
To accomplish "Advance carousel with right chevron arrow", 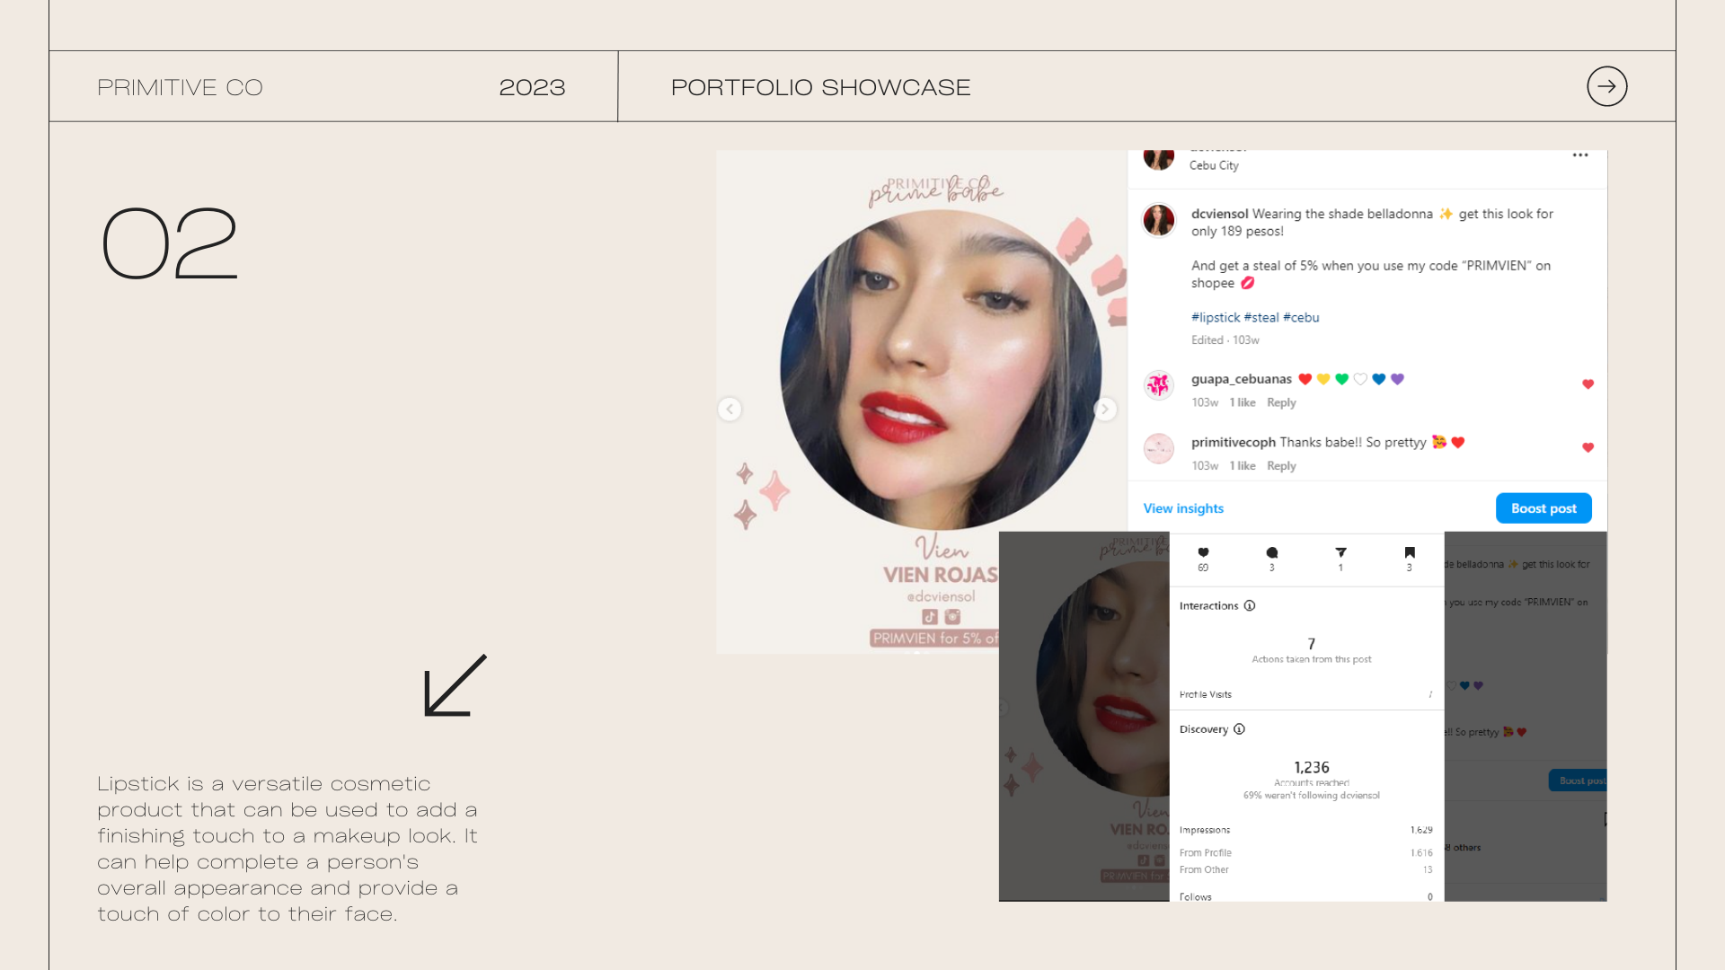I will click(x=1104, y=410).
